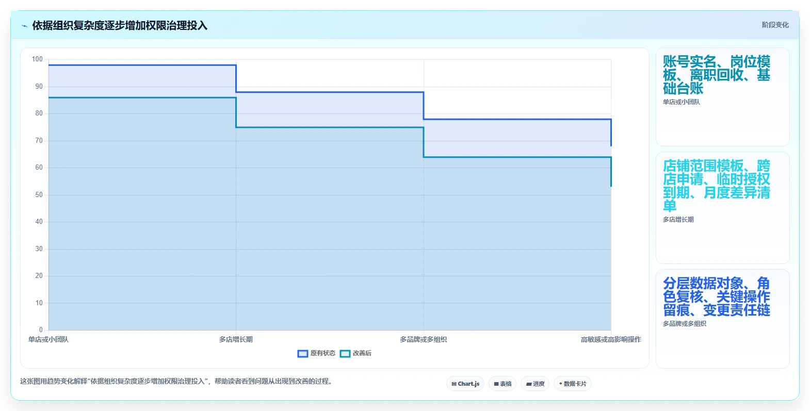
Task: Toggle the 改善后 legend swatch
Action: click(345, 354)
